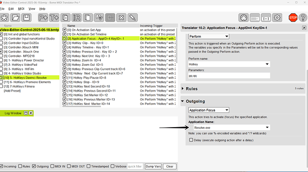Viewport: 308px width, 172px height.
Task: Toggle Outgoing log checkbox
Action: [34, 166]
